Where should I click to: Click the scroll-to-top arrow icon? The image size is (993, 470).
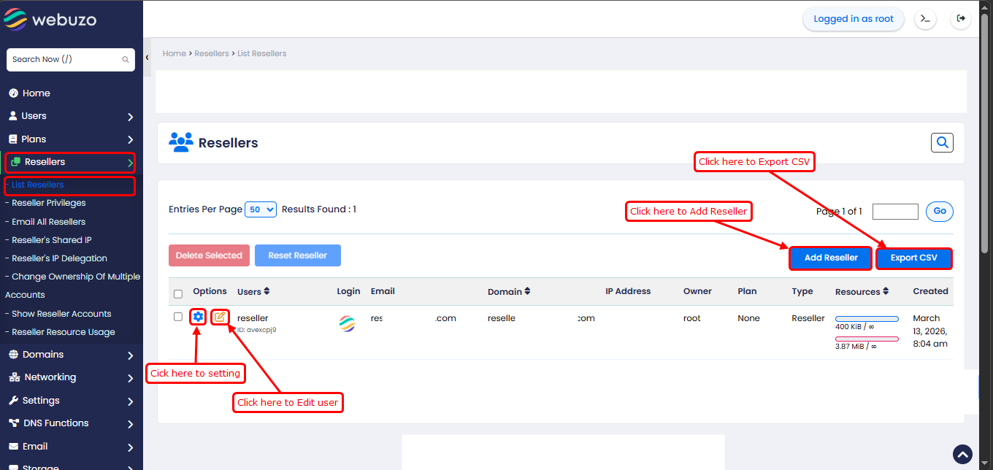click(962, 455)
